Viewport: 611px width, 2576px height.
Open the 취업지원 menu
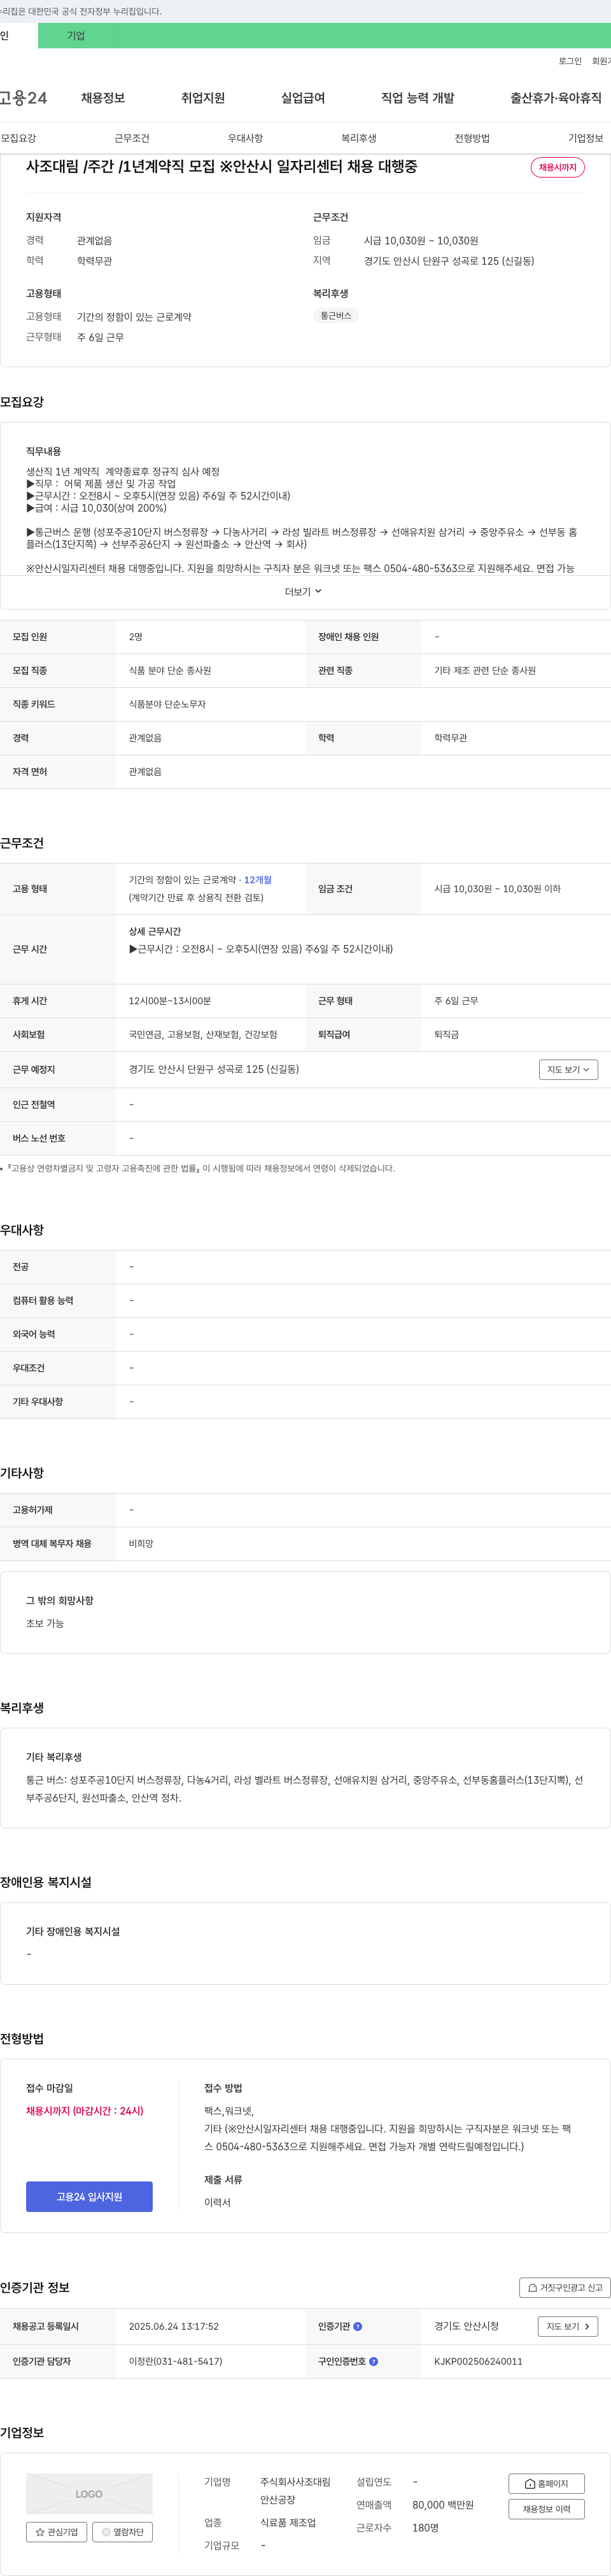[203, 98]
